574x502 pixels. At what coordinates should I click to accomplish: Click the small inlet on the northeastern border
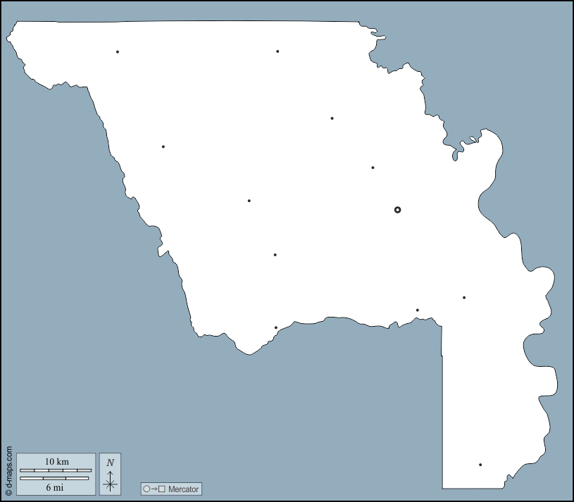click(x=458, y=149)
